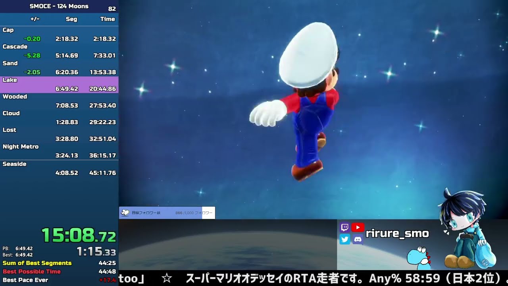Click the Cascade split time 7:33.01

tap(104, 56)
